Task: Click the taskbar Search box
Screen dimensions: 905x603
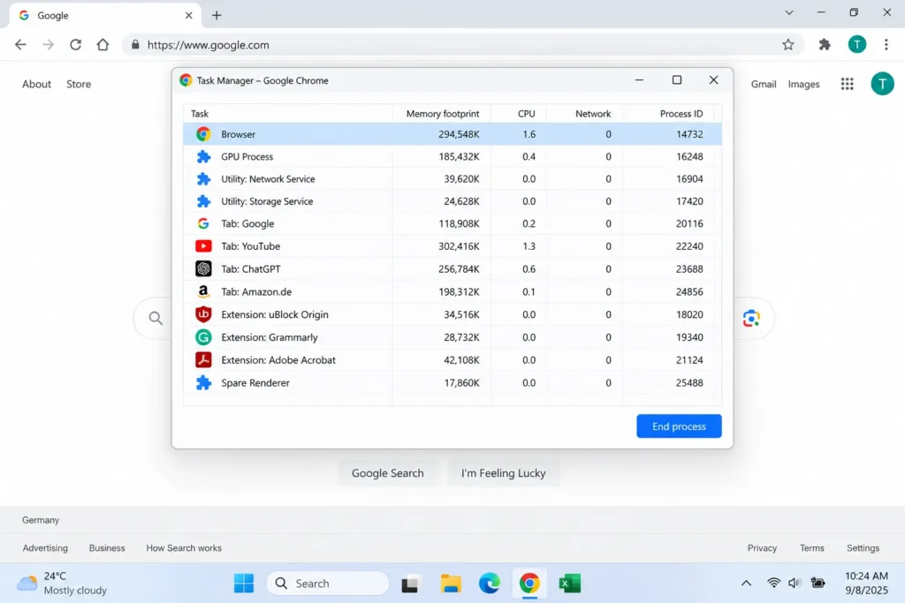Action: [327, 584]
